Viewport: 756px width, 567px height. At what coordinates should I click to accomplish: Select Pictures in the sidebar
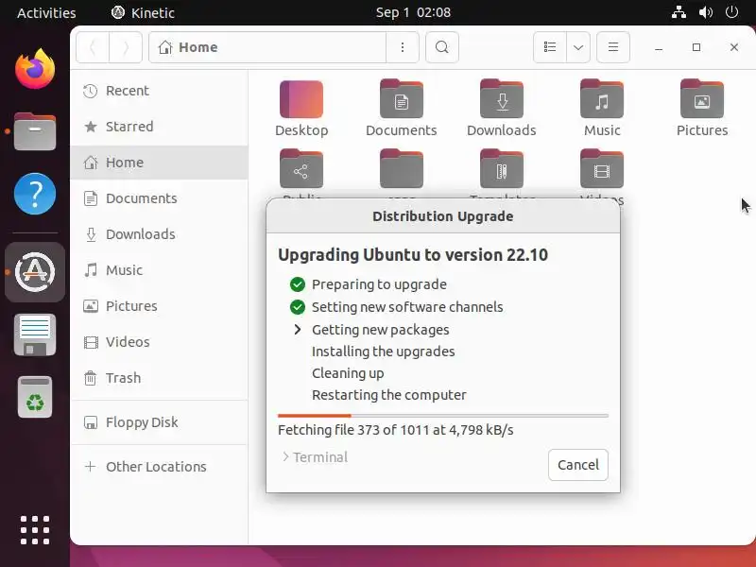pyautogui.click(x=159, y=306)
